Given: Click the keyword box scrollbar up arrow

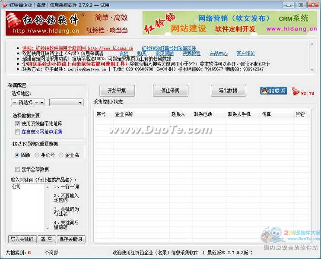Looking at the screenshot, I should (x=48, y=187).
